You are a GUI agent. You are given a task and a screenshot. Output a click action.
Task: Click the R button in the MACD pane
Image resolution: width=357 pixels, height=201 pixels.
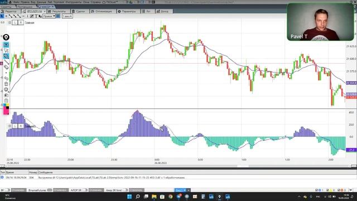(21, 126)
